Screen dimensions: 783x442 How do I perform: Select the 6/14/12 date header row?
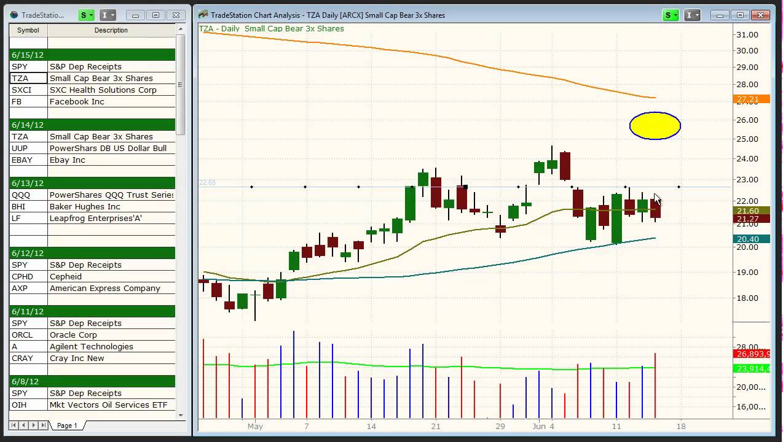point(92,125)
